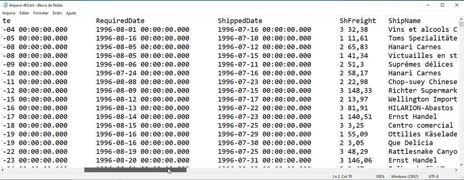
Task: Click the vertical scrollbar down arrow
Action: [461, 165]
